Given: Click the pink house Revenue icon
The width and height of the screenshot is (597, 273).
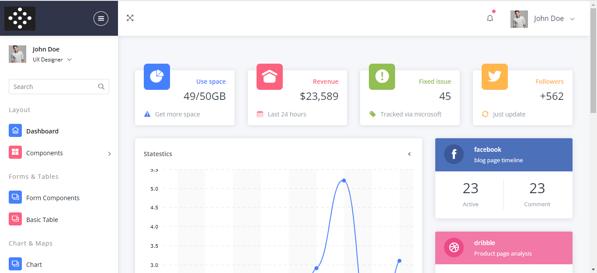Looking at the screenshot, I should [270, 77].
